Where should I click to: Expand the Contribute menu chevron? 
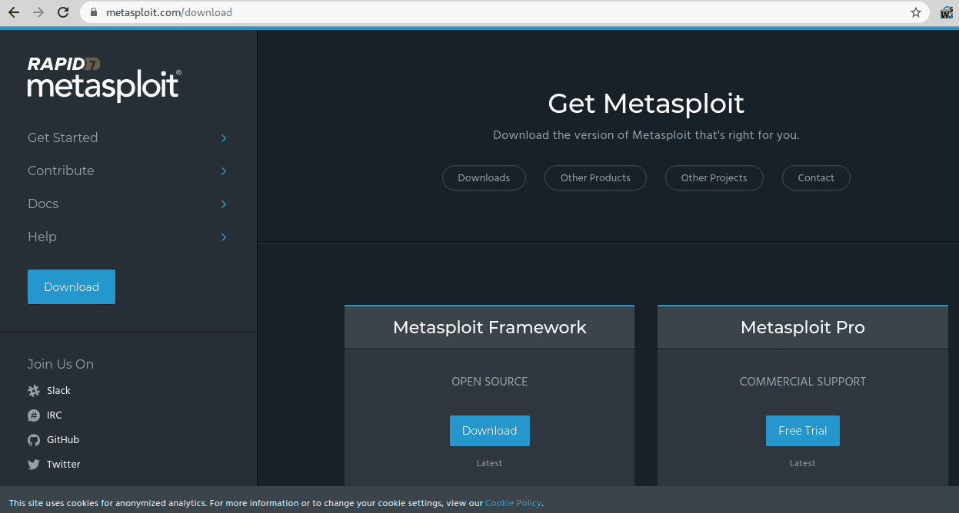click(x=223, y=171)
